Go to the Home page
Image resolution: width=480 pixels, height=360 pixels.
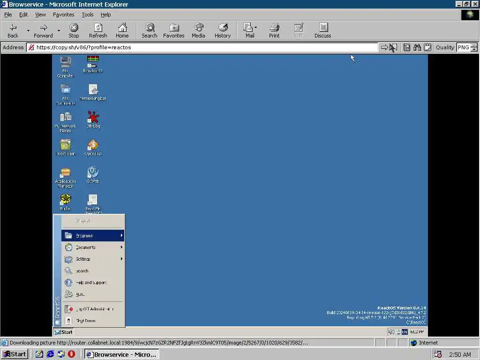pyautogui.click(x=122, y=30)
